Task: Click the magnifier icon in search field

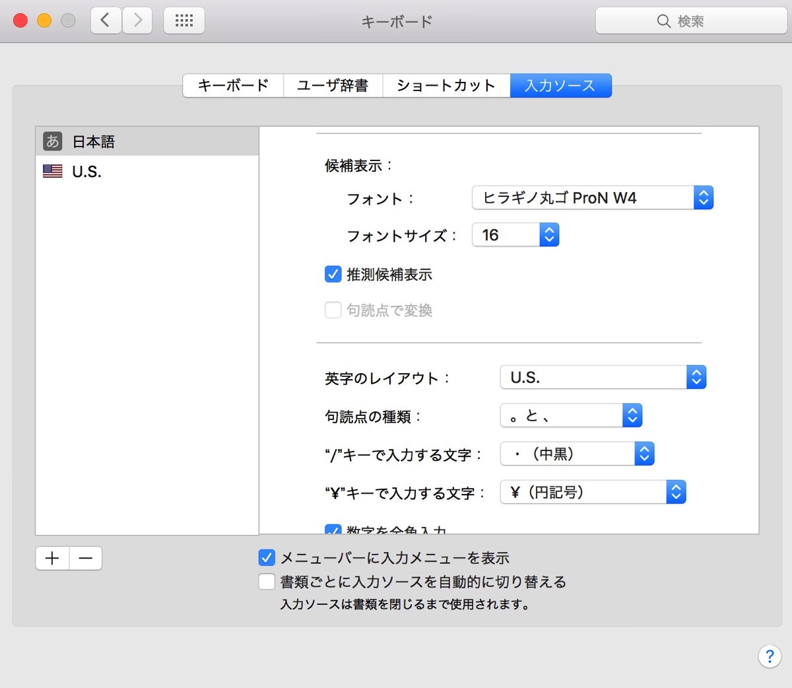Action: click(x=664, y=21)
